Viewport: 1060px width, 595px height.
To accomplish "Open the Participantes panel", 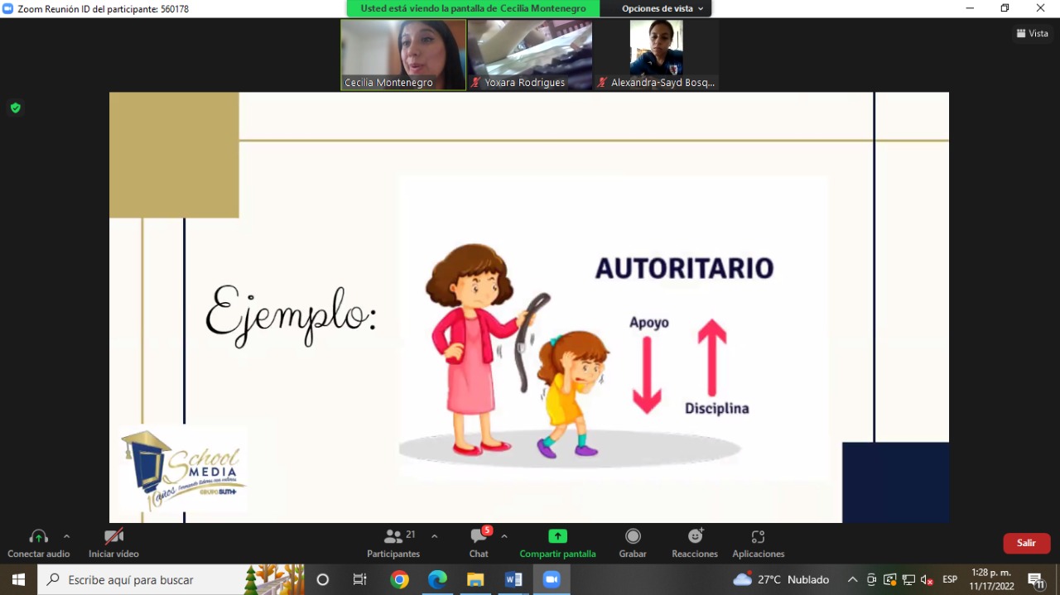I will pyautogui.click(x=394, y=543).
